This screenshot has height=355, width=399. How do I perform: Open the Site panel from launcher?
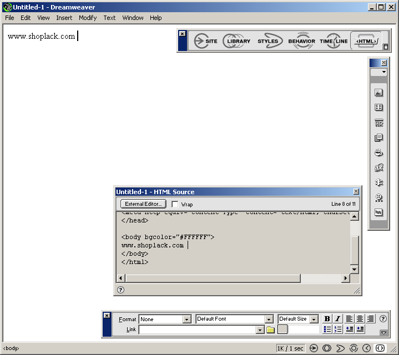(206, 41)
